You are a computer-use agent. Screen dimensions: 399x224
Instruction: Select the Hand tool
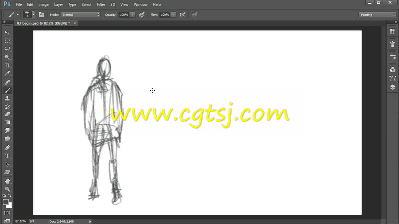coord(7,181)
